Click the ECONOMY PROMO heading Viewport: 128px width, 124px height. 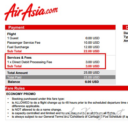21,94
